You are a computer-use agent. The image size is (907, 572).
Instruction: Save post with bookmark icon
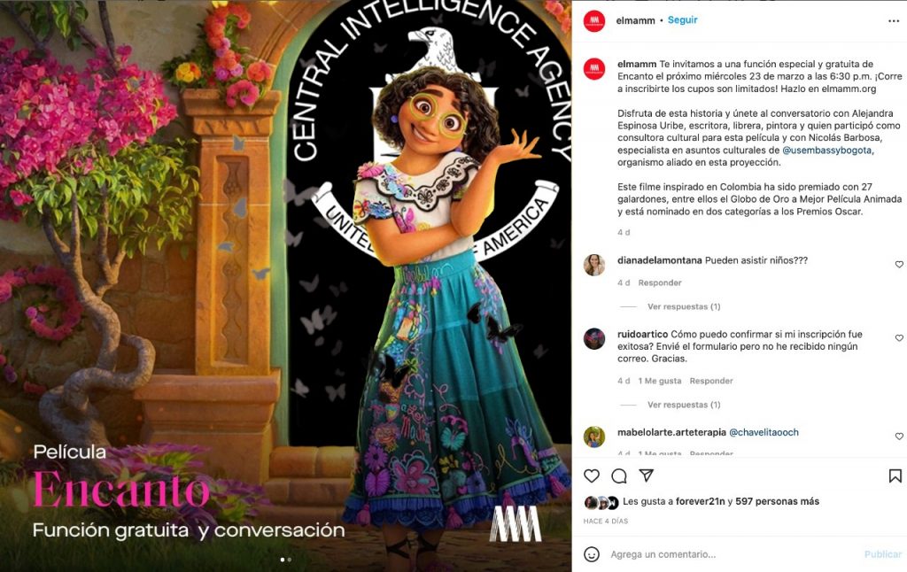[x=895, y=476]
